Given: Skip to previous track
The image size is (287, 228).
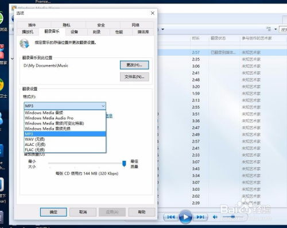Looking at the screenshot, I should (171, 217).
